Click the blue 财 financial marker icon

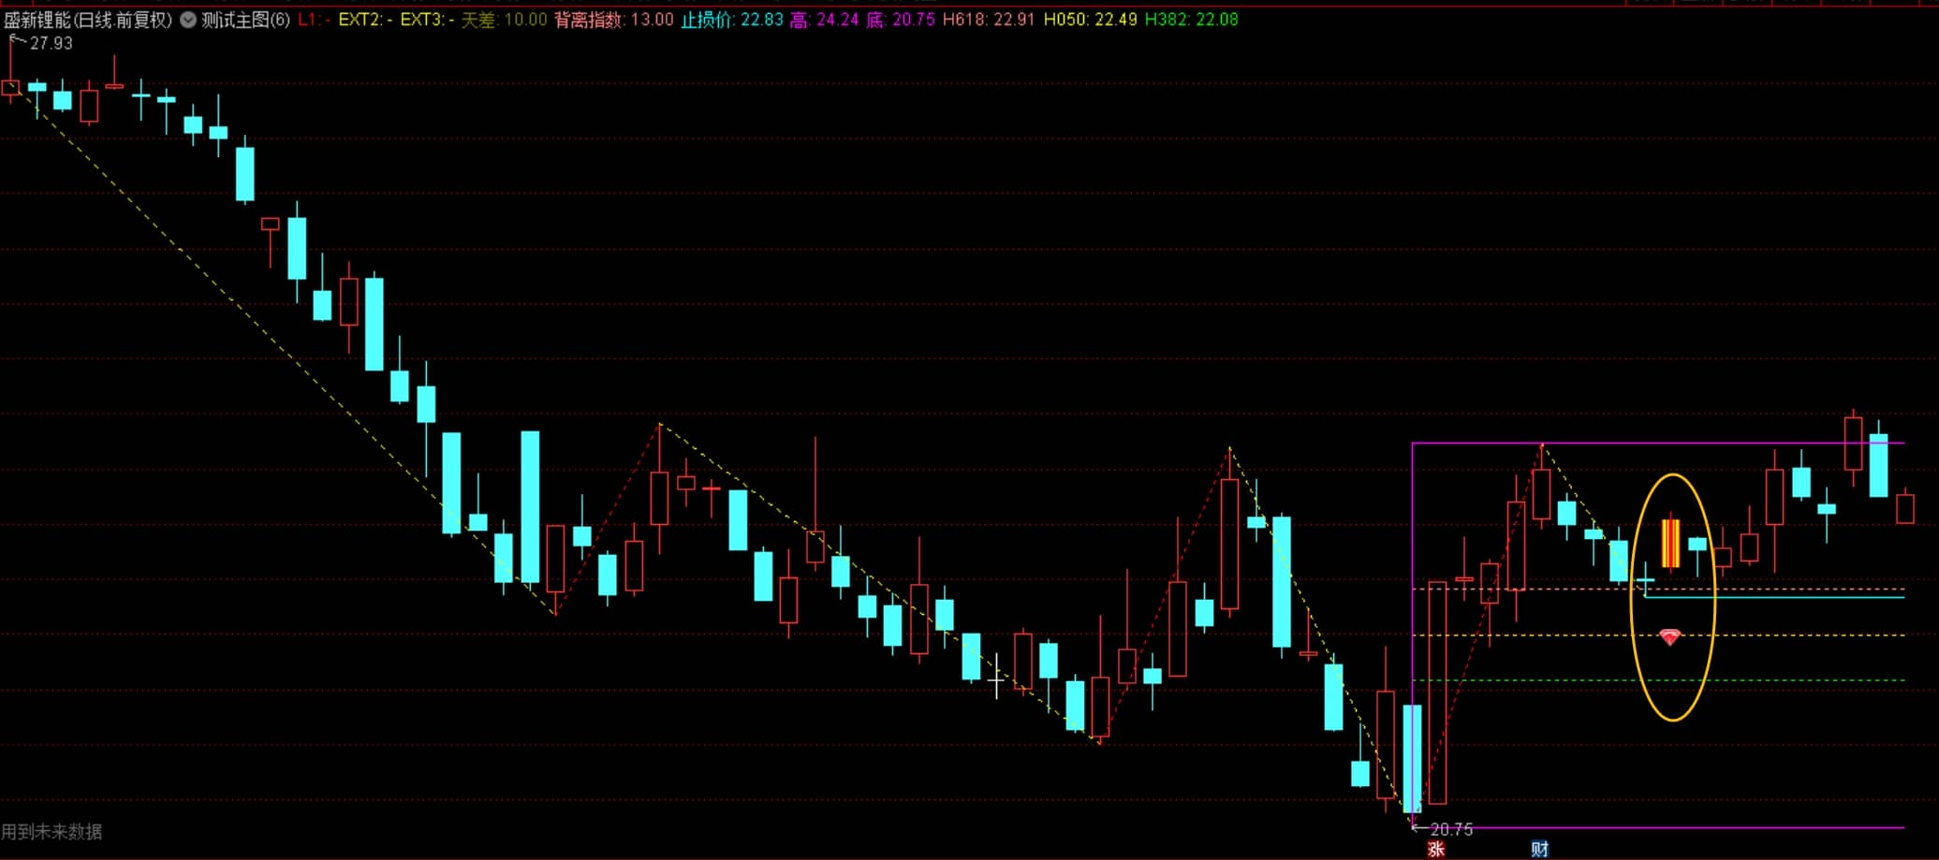click(1540, 849)
